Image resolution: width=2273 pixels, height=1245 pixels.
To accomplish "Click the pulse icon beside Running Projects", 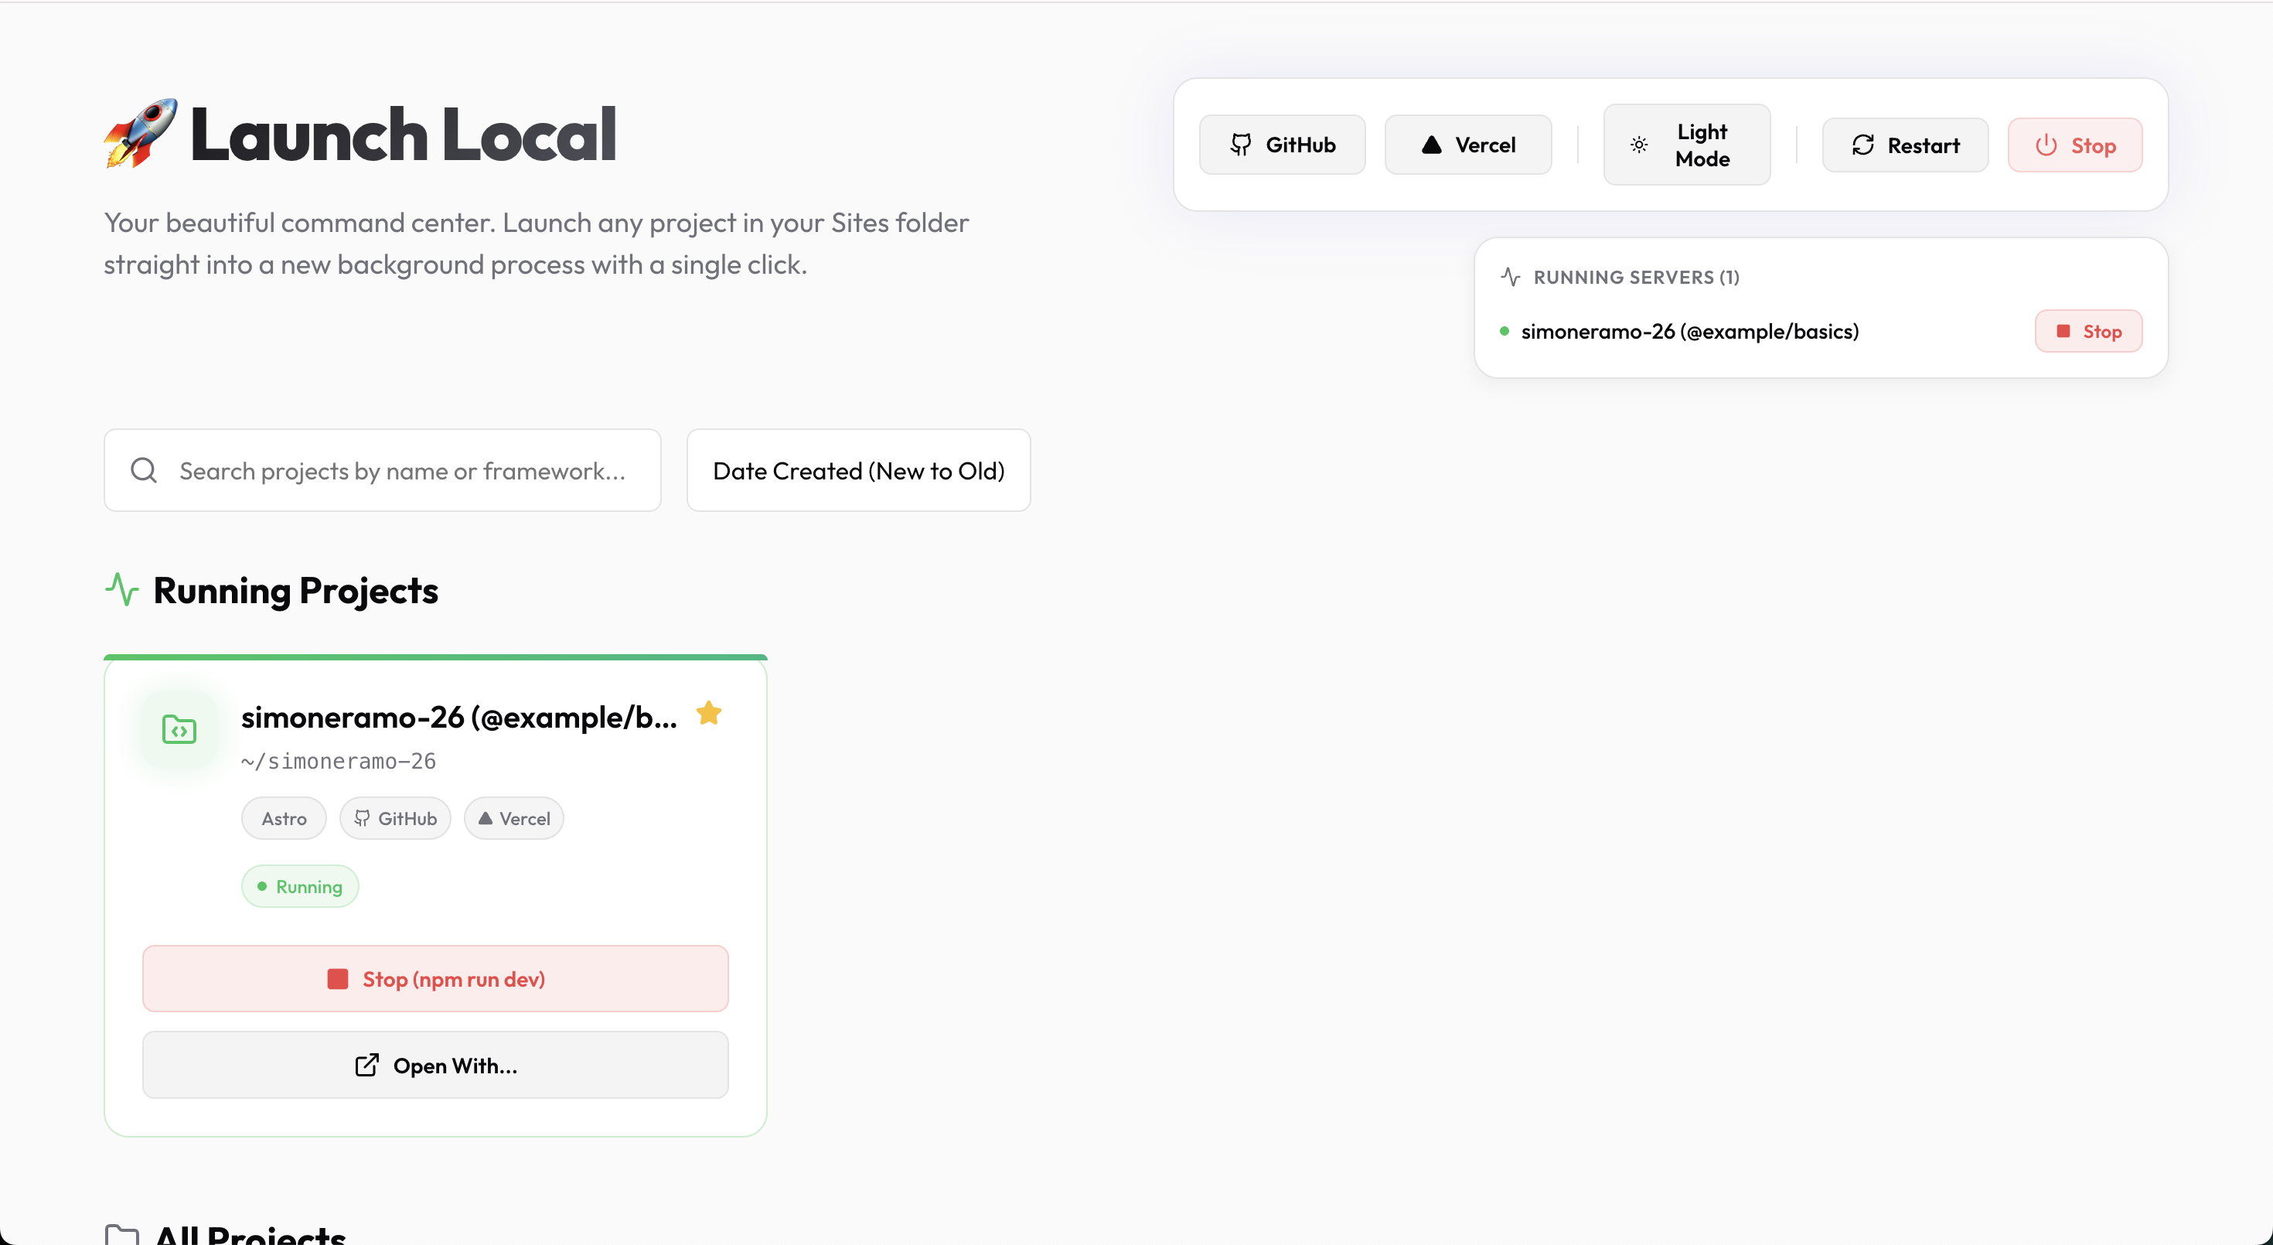I will pos(123,589).
